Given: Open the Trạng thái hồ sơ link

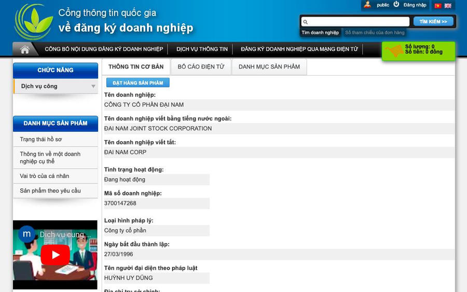Looking at the screenshot, I should [x=41, y=140].
